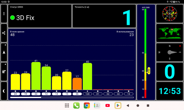
Task: Open the 3D Fix GNSS status panel
Action: point(40,16)
